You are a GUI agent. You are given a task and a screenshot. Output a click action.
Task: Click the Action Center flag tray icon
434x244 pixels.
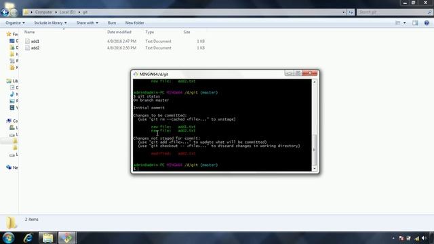click(x=401, y=238)
